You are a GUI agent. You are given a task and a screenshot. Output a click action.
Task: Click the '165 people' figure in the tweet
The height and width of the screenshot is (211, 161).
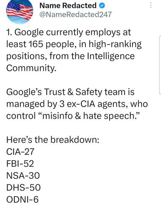point(51,44)
